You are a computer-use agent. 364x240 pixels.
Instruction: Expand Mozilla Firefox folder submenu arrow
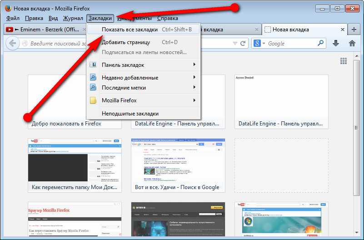194,100
